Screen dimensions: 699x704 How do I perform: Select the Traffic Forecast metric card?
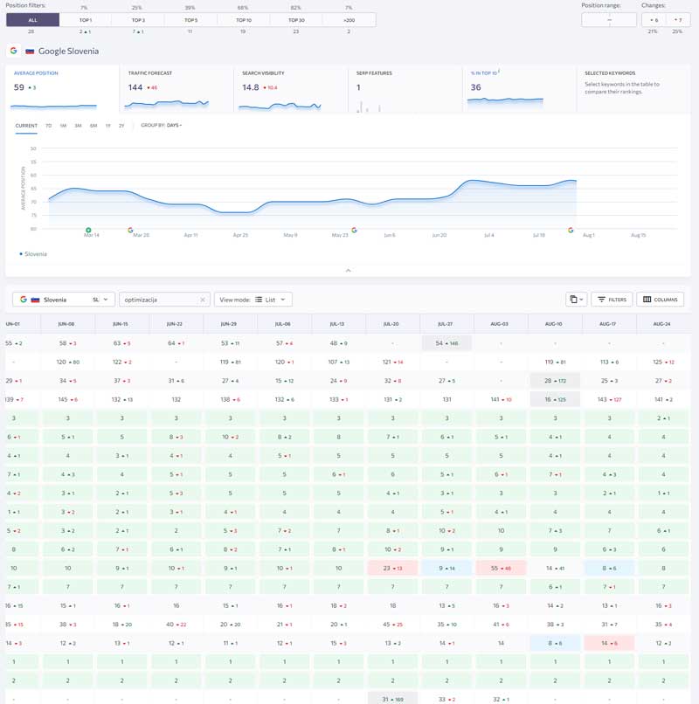pos(176,89)
